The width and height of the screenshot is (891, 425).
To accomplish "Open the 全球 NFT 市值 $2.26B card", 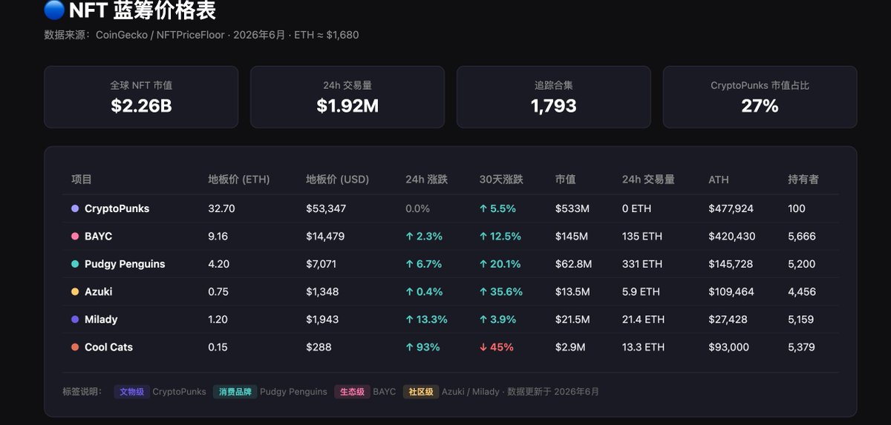I will click(x=141, y=97).
